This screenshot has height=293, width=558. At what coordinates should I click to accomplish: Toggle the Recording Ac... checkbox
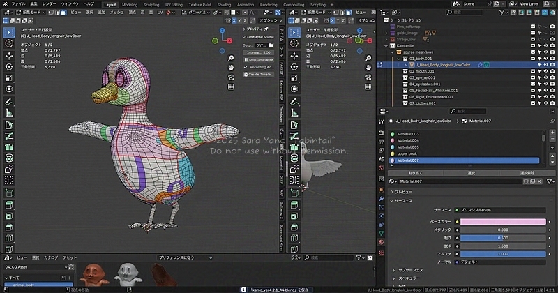click(246, 67)
